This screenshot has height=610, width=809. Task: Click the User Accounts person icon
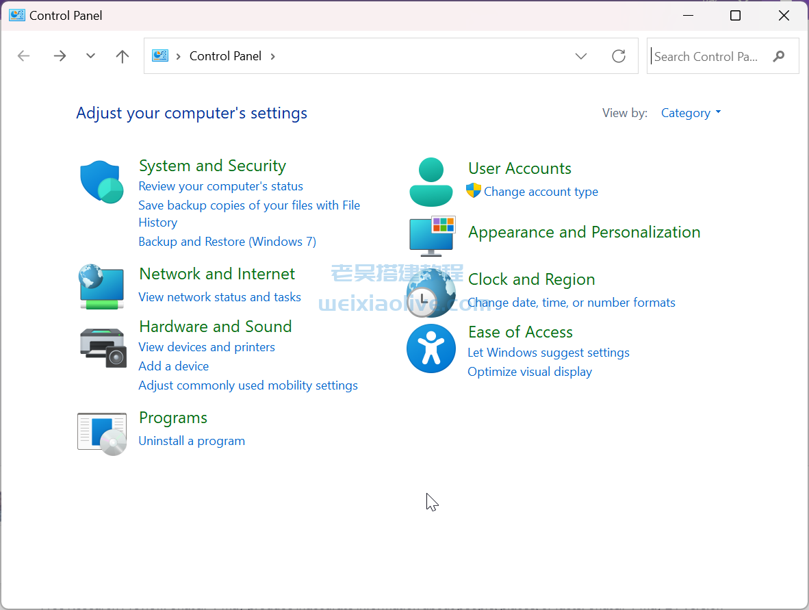431,181
